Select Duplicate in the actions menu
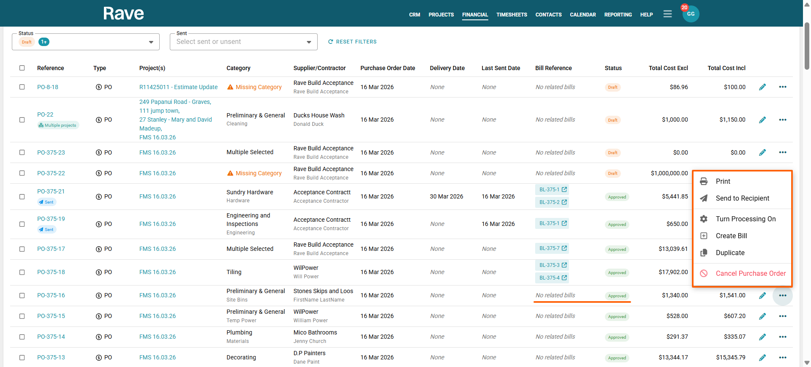The image size is (811, 367). point(730,253)
